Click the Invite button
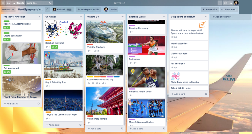This screenshot has width=252, height=134. pos(114,10)
